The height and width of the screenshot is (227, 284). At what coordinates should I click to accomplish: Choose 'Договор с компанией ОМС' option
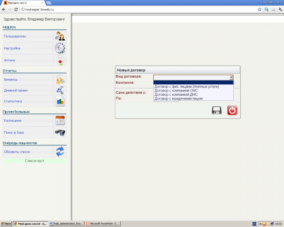pos(176,90)
